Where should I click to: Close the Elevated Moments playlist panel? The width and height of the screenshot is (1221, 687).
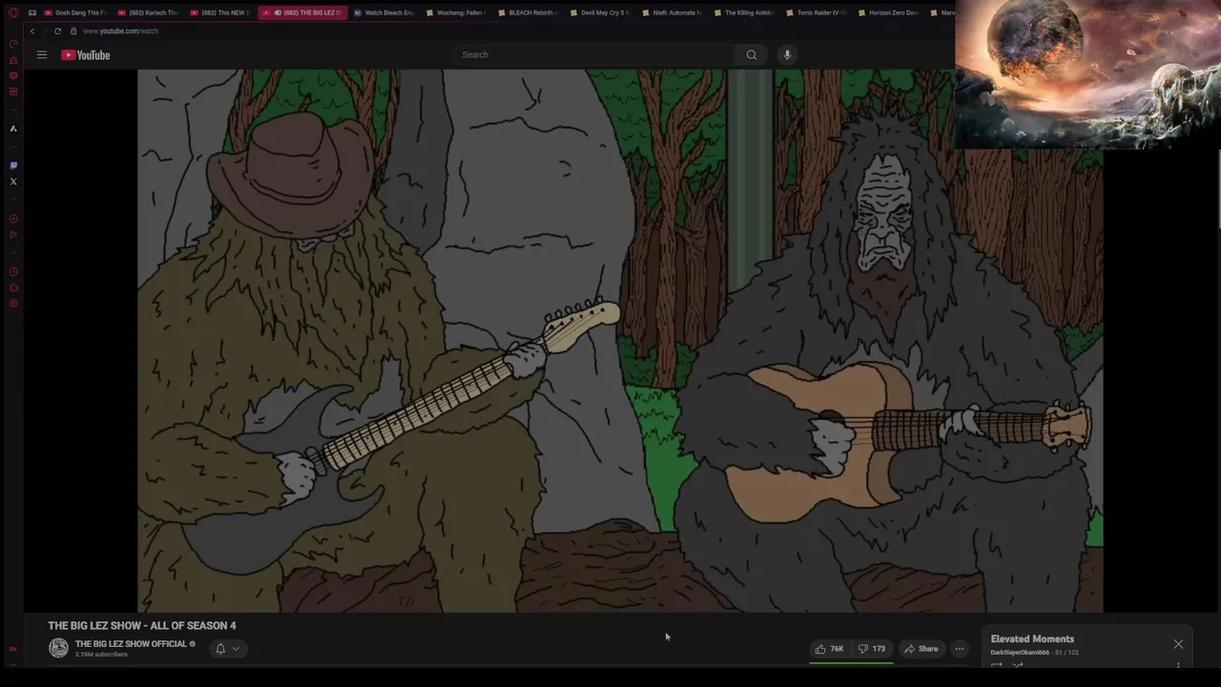[x=1178, y=644]
